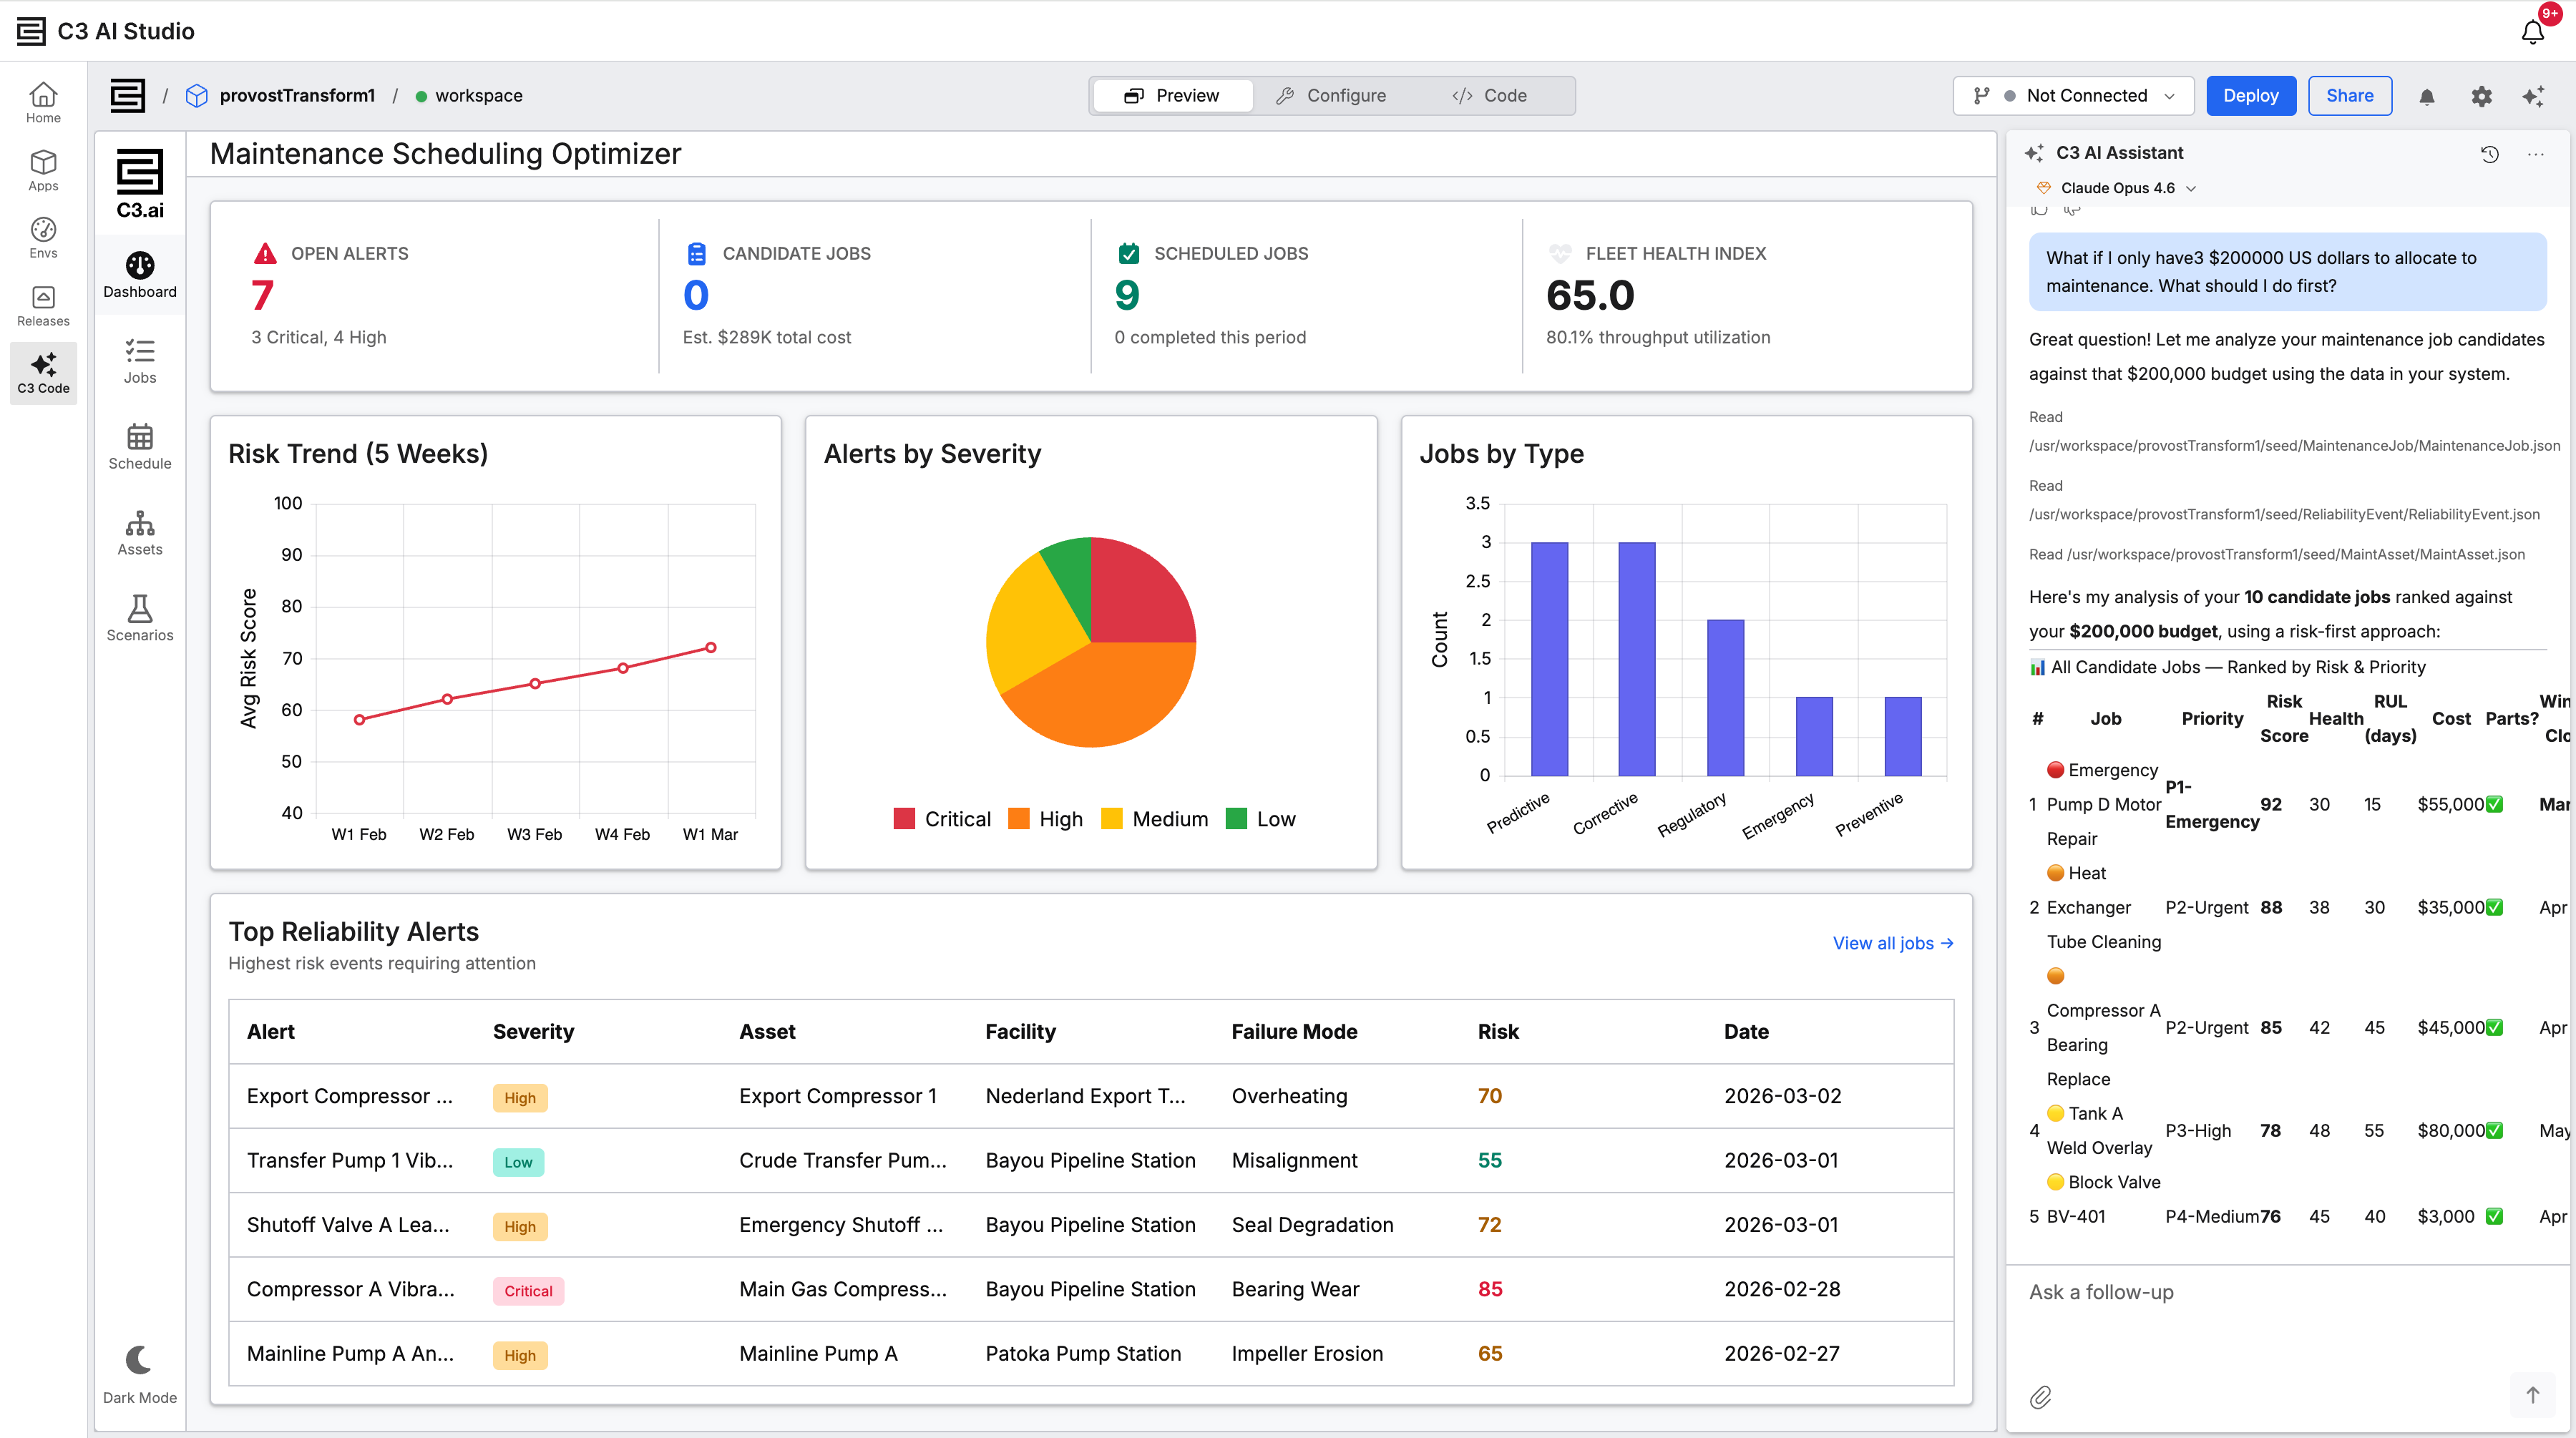Open the settings gear icon
The height and width of the screenshot is (1438, 2576).
pos(2481,96)
